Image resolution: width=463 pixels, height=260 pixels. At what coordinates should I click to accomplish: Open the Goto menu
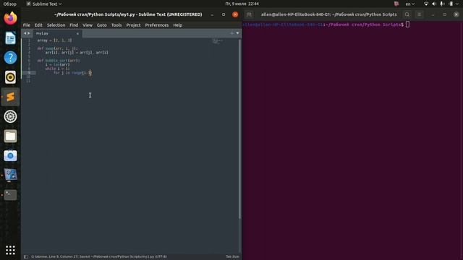[101, 25]
